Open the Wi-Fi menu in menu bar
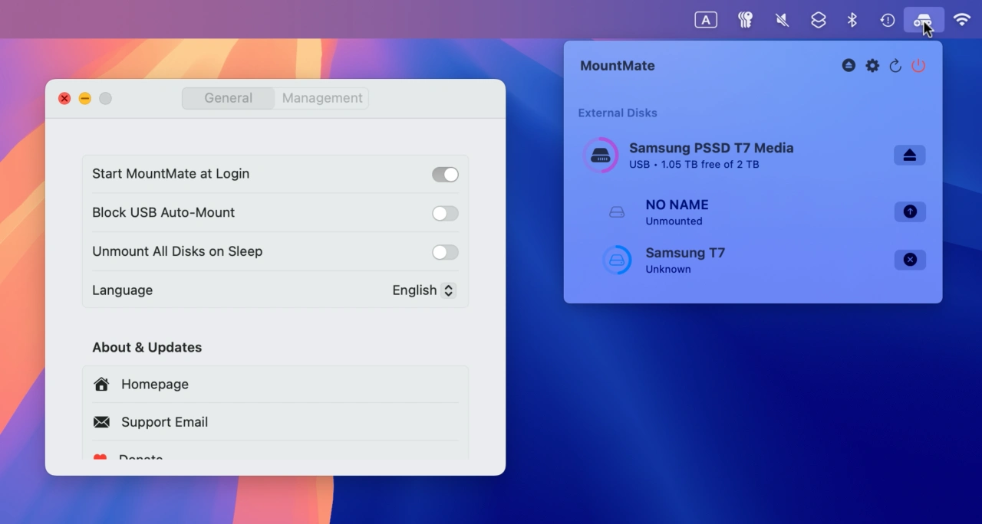Viewport: 982px width, 524px height. point(961,20)
